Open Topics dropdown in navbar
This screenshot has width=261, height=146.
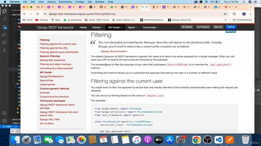[132, 28]
